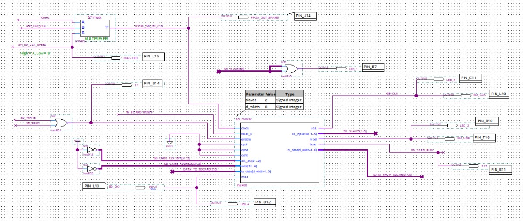
Task: Click the enable port of spi_master
Action: click(x=246, y=139)
